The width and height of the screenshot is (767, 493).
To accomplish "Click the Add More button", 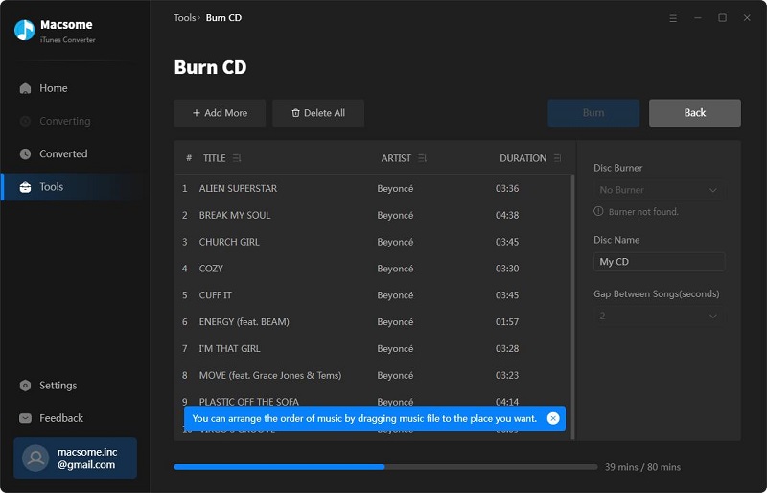I will click(x=220, y=113).
